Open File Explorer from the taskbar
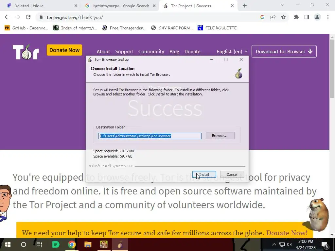This screenshot has height=251, width=335. click(x=88, y=244)
